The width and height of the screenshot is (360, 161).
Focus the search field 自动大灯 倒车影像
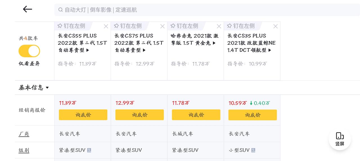(x=207, y=10)
